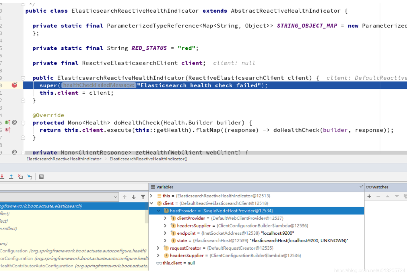Click the Run to Cursor icon
The width and height of the screenshot is (408, 276).
(x=30, y=177)
